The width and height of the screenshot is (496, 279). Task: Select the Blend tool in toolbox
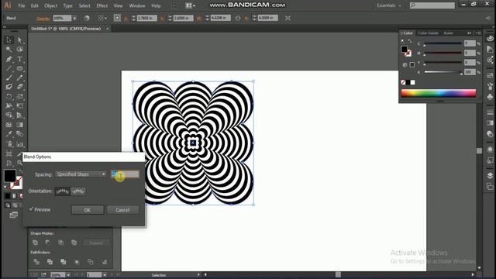[x=19, y=134]
